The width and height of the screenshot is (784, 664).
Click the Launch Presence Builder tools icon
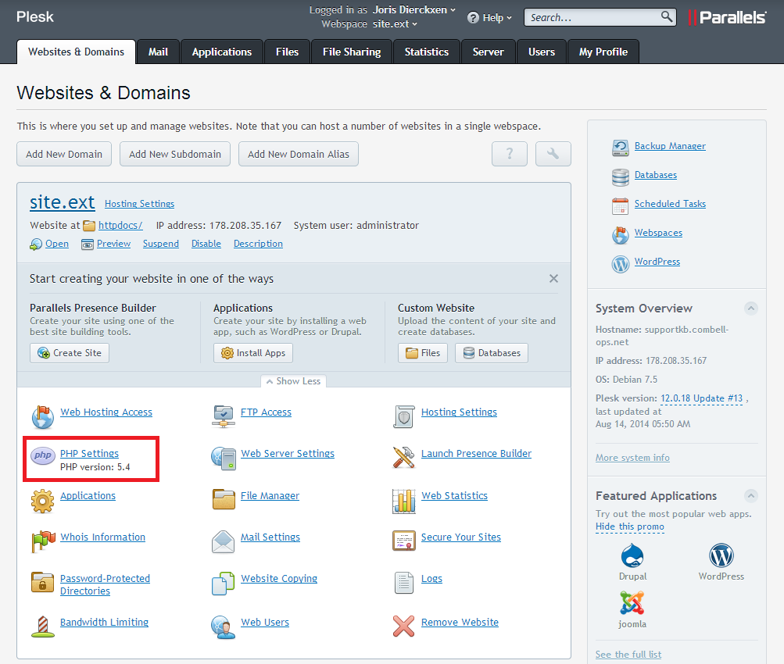(403, 457)
